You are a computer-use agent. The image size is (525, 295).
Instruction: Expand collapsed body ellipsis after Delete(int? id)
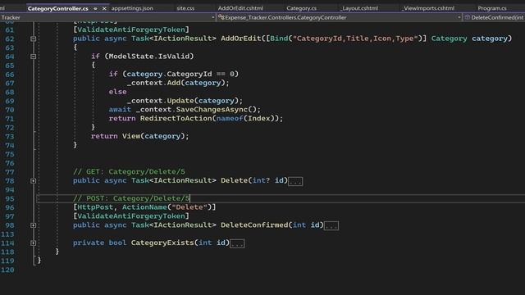(295, 181)
